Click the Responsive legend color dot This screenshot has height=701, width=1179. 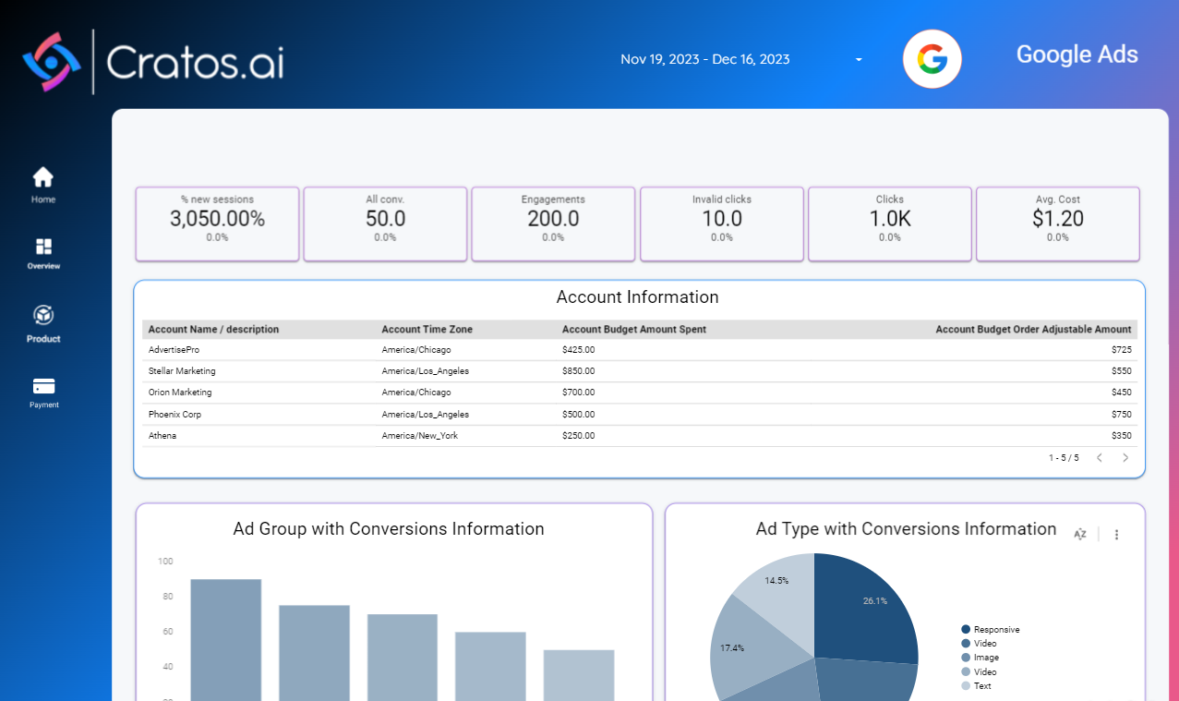[966, 630]
